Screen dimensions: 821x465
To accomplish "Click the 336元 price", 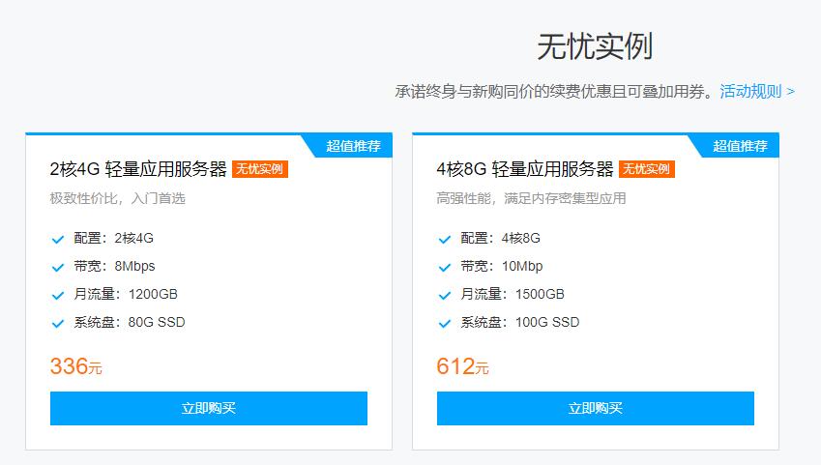I will 75,366.
